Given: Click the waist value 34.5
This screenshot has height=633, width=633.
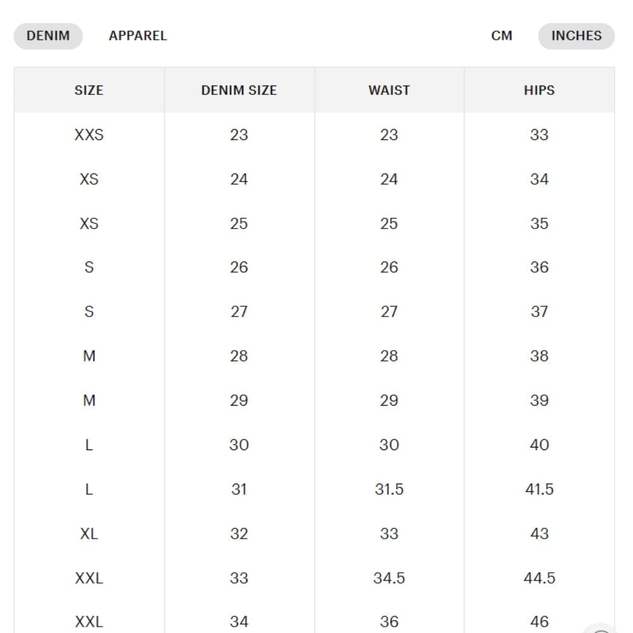Looking at the screenshot, I should (x=389, y=578).
